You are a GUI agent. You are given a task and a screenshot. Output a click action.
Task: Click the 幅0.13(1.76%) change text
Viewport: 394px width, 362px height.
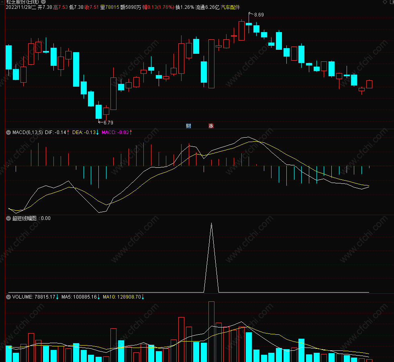(158, 7)
